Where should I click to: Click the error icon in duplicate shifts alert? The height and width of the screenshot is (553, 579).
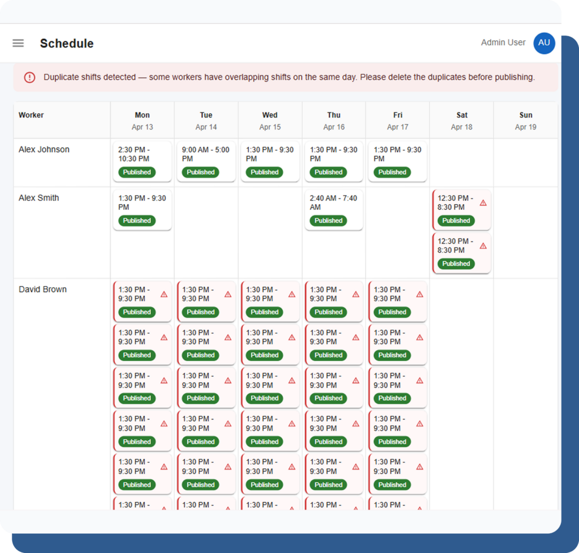(30, 77)
